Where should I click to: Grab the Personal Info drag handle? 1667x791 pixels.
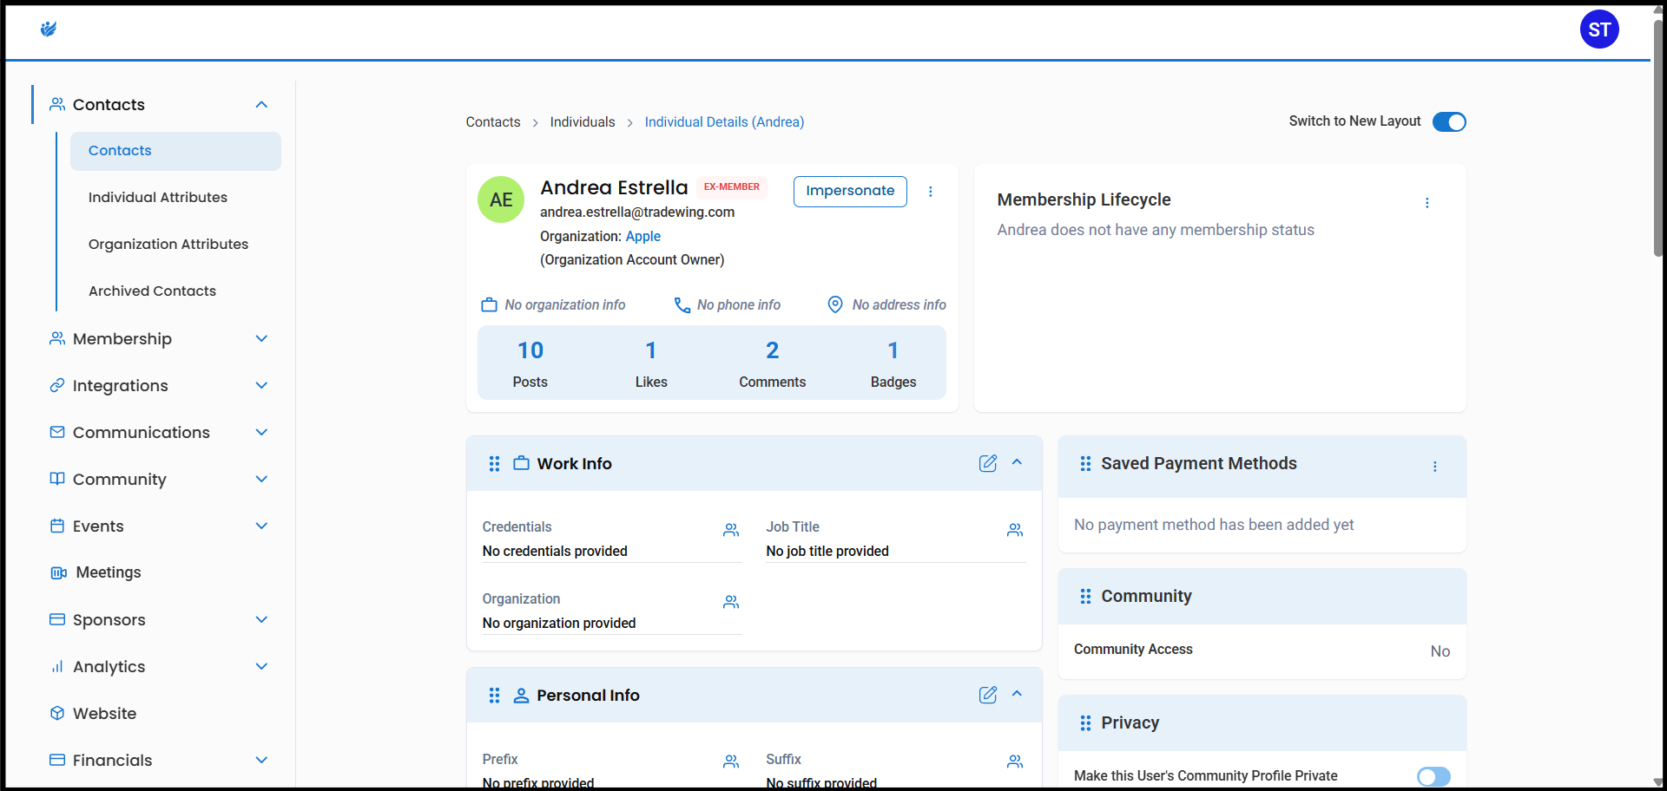(495, 696)
